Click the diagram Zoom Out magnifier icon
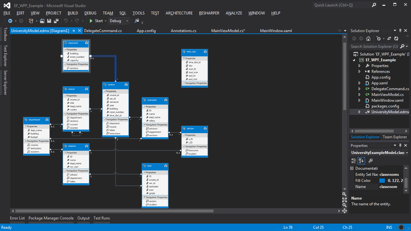This screenshot has width=411, height=231. coord(344,205)
